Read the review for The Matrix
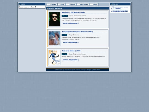 (70, 23)
